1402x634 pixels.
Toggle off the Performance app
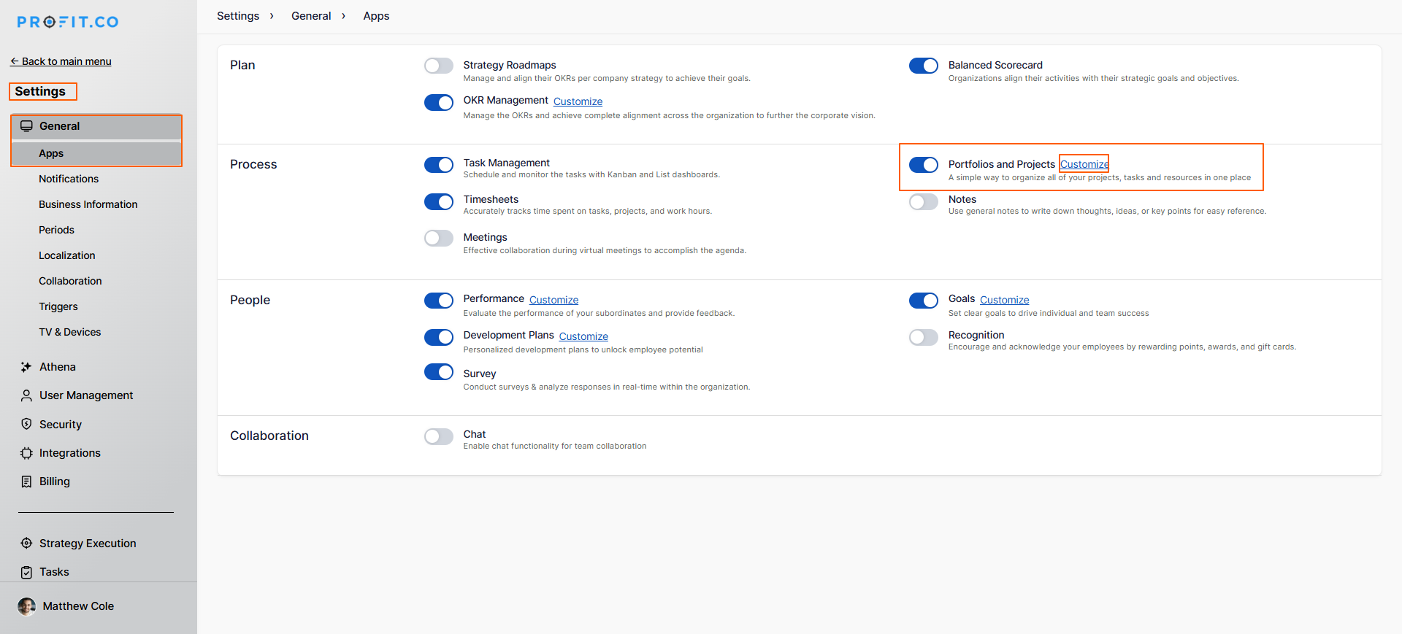coord(439,301)
